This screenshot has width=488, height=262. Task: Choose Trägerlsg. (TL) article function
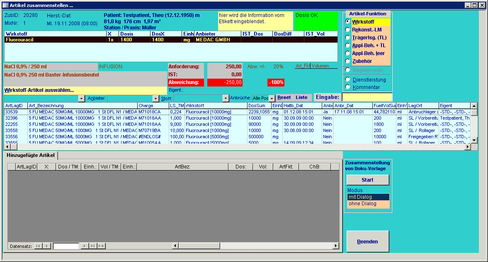(x=347, y=37)
